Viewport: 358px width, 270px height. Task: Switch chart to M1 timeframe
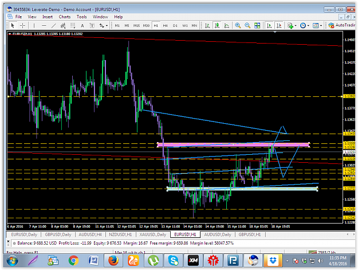tap(117, 26)
